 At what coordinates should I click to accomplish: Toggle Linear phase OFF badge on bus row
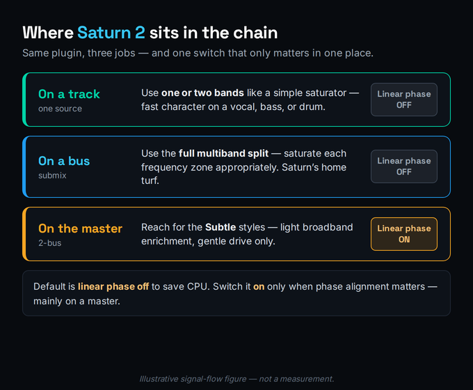(404, 166)
